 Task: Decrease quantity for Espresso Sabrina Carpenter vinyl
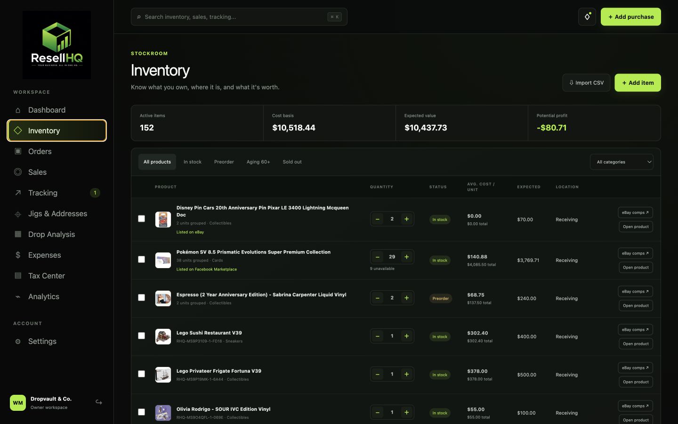(377, 298)
